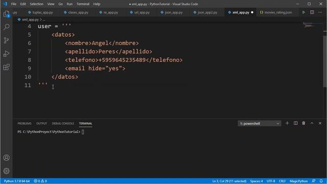Open the feedback icon in status bar
327x184 pixels.
click(x=313, y=181)
